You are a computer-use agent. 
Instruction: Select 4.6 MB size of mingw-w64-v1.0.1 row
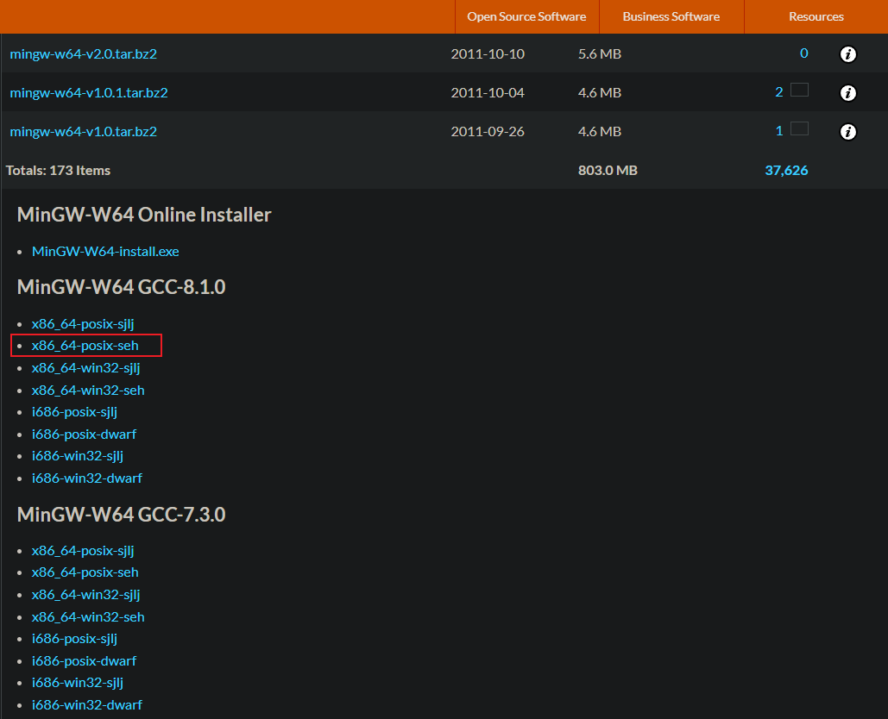(600, 93)
